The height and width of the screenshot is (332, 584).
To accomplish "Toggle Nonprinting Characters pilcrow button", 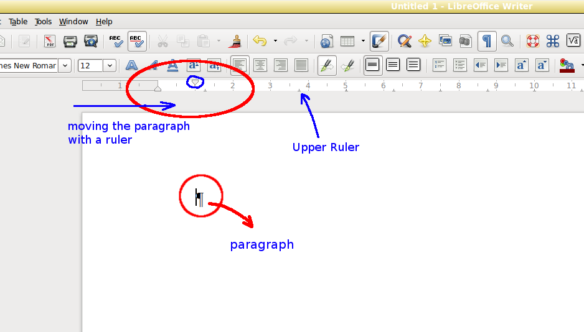I will click(x=487, y=42).
